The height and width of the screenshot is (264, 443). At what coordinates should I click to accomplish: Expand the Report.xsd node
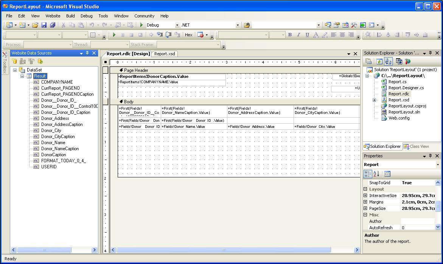tap(375, 100)
